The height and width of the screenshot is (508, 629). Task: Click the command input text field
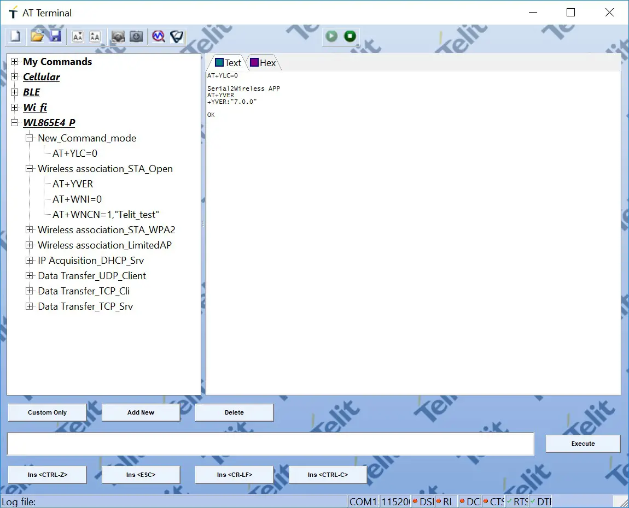pos(271,444)
